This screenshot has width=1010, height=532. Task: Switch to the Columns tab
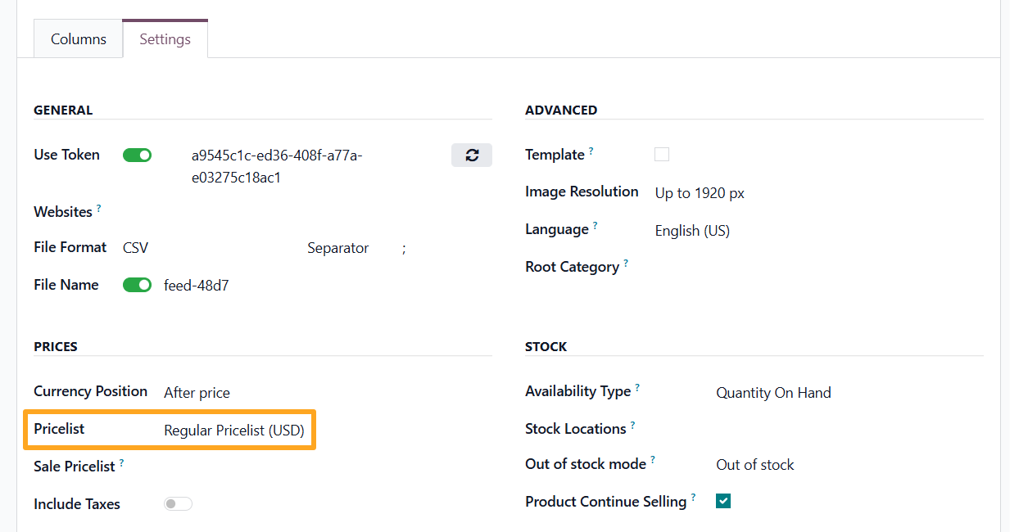coord(79,38)
